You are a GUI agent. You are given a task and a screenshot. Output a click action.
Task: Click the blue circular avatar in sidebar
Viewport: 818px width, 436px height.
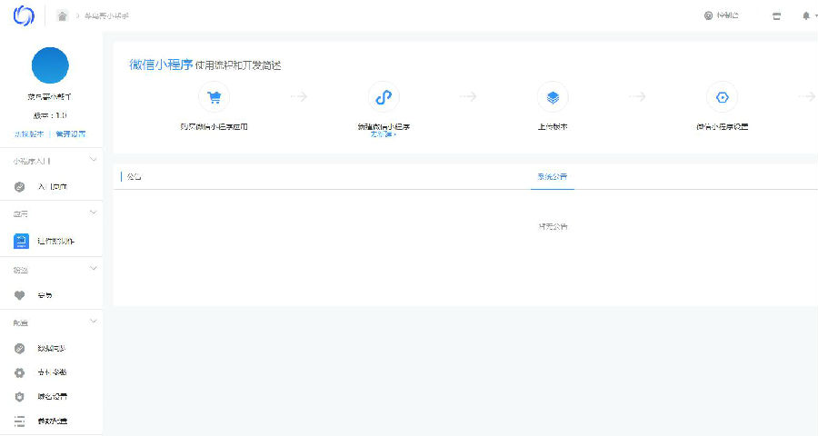pos(50,65)
